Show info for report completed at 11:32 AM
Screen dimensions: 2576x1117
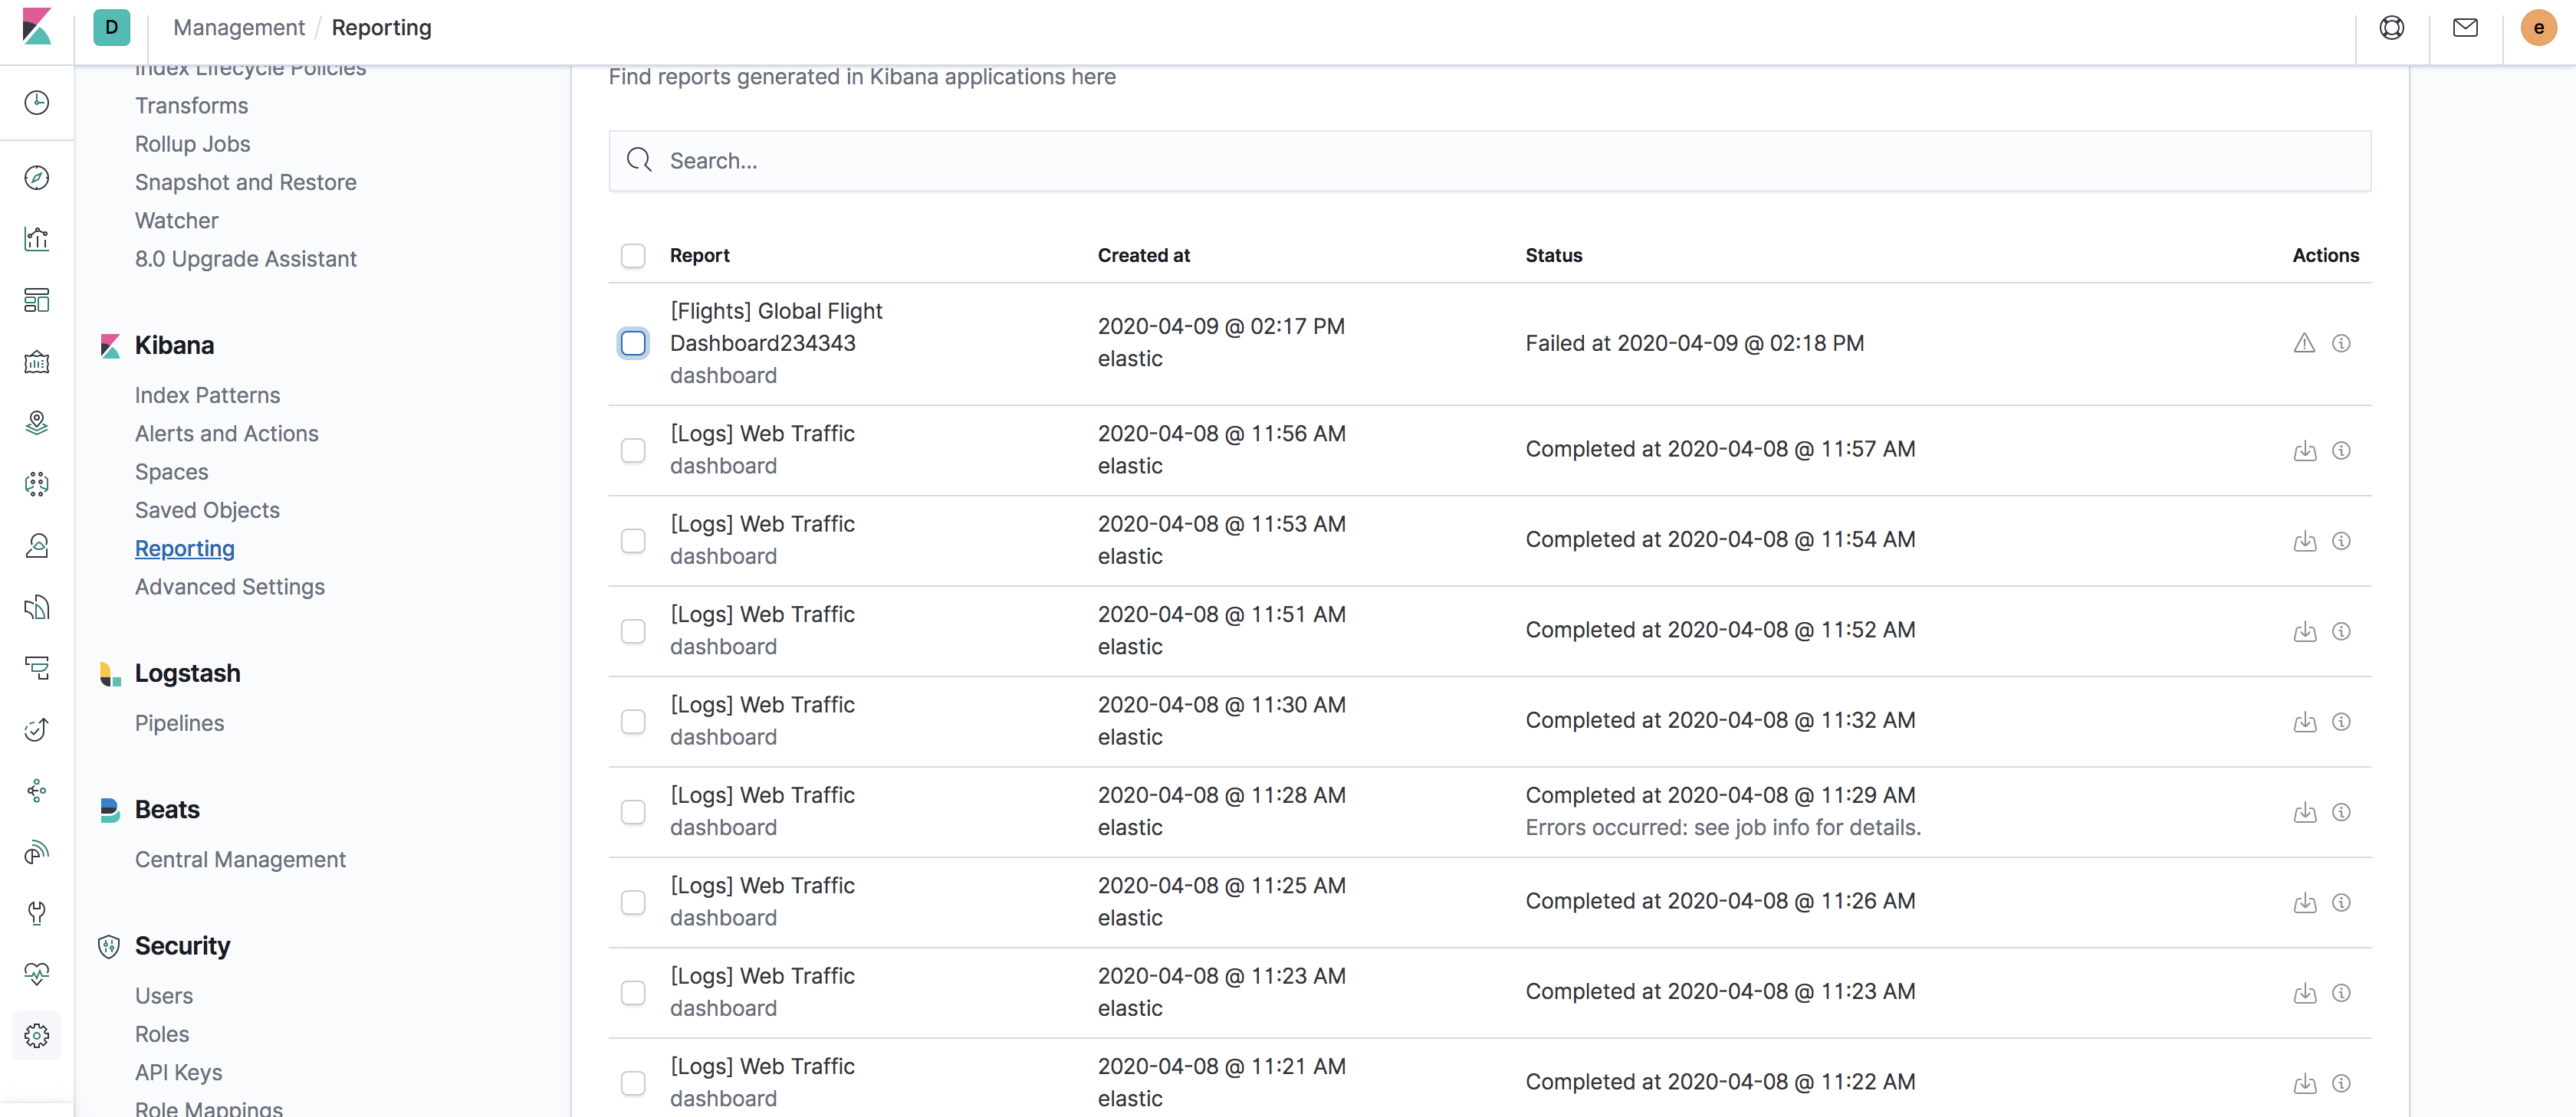pyautogui.click(x=2341, y=722)
